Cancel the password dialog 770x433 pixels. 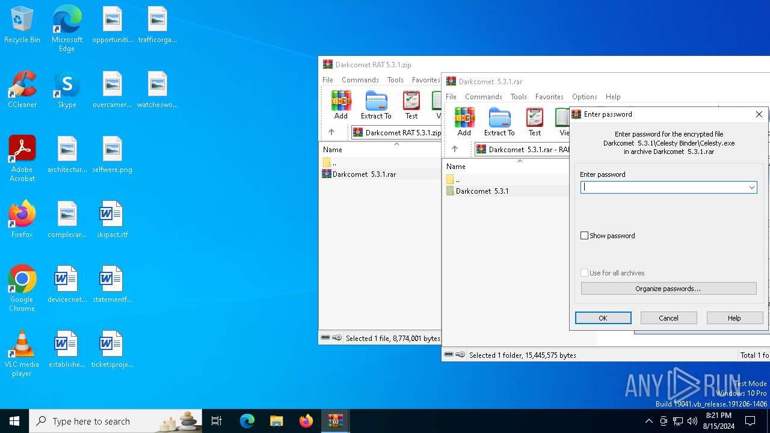click(668, 318)
